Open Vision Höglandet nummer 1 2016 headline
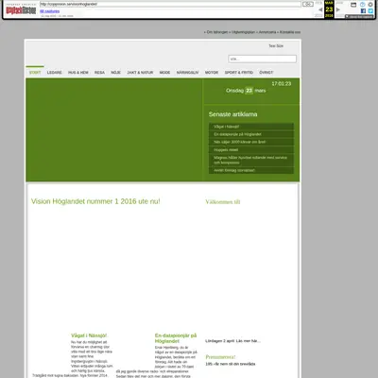Image resolution: width=378 pixels, height=378 pixels. 95,201
